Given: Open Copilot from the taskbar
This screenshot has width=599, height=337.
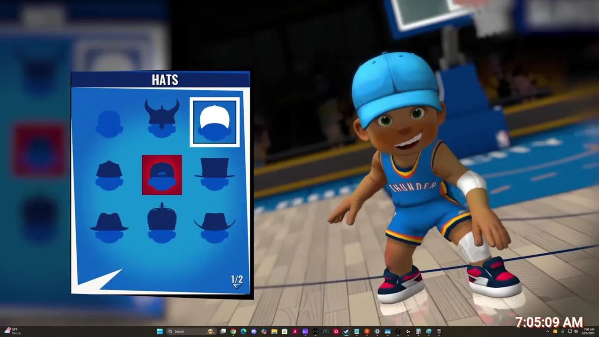Looking at the screenshot, I should [x=264, y=331].
